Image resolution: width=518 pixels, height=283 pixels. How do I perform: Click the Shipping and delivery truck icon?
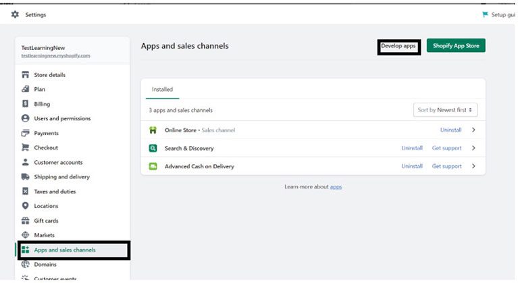click(26, 177)
